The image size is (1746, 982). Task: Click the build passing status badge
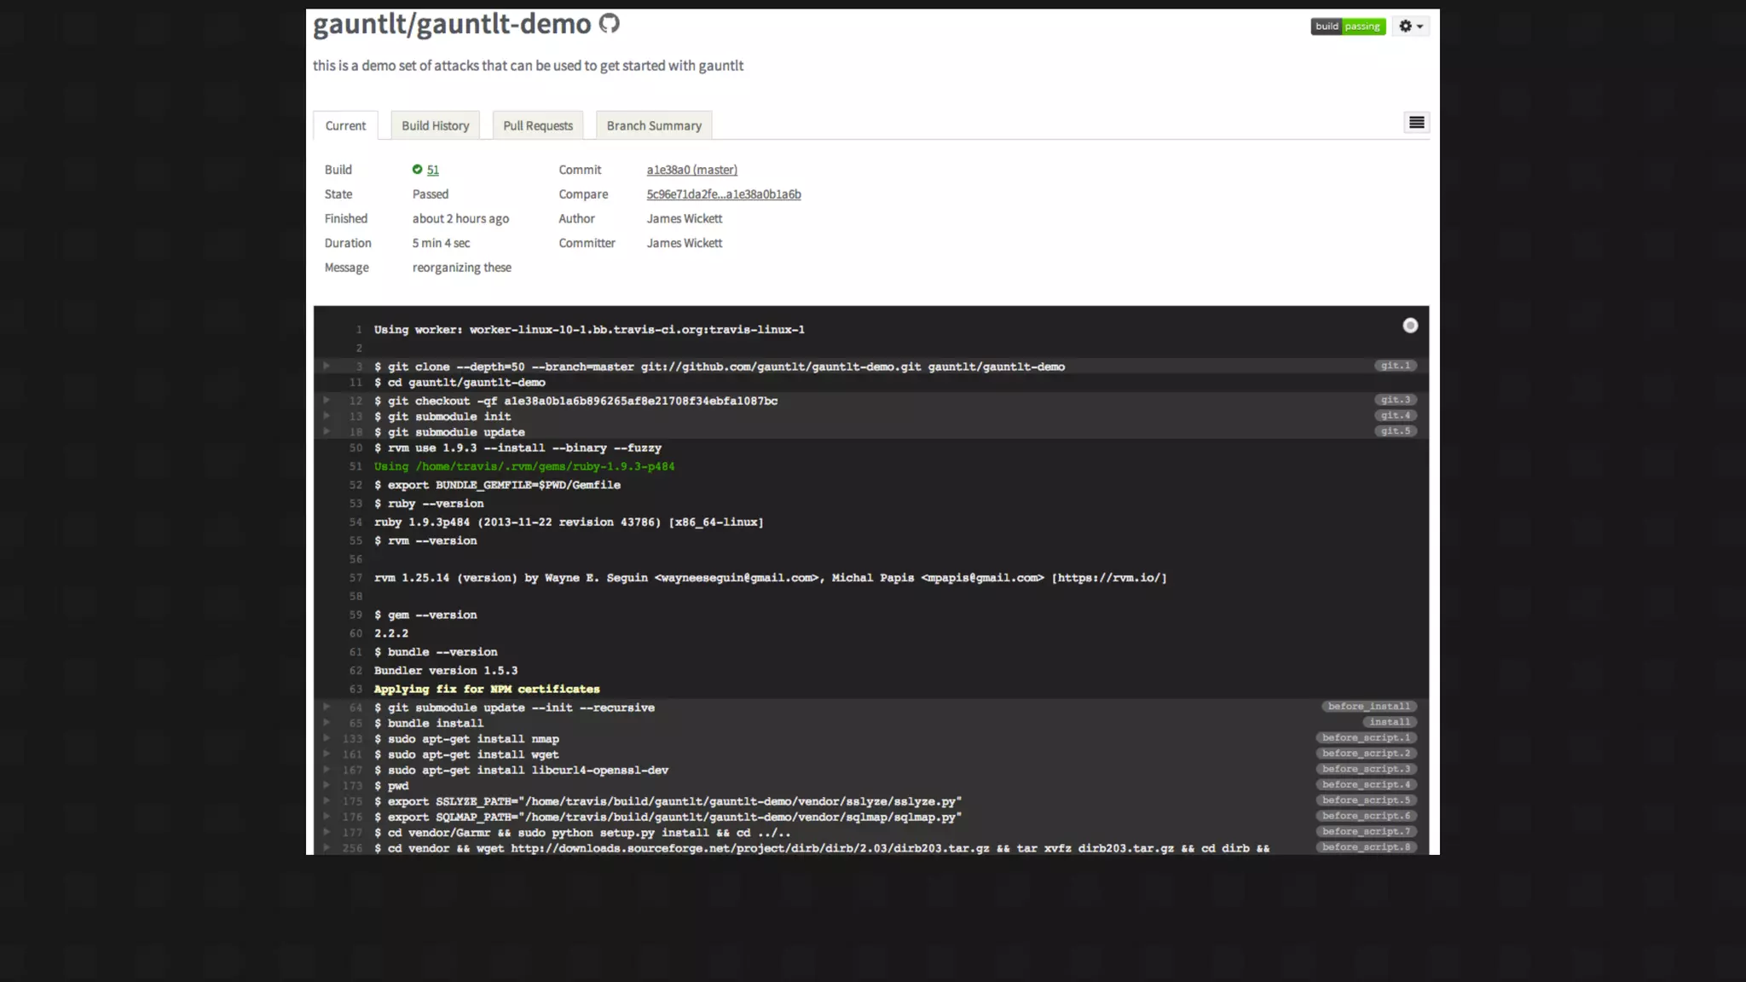pos(1348,26)
